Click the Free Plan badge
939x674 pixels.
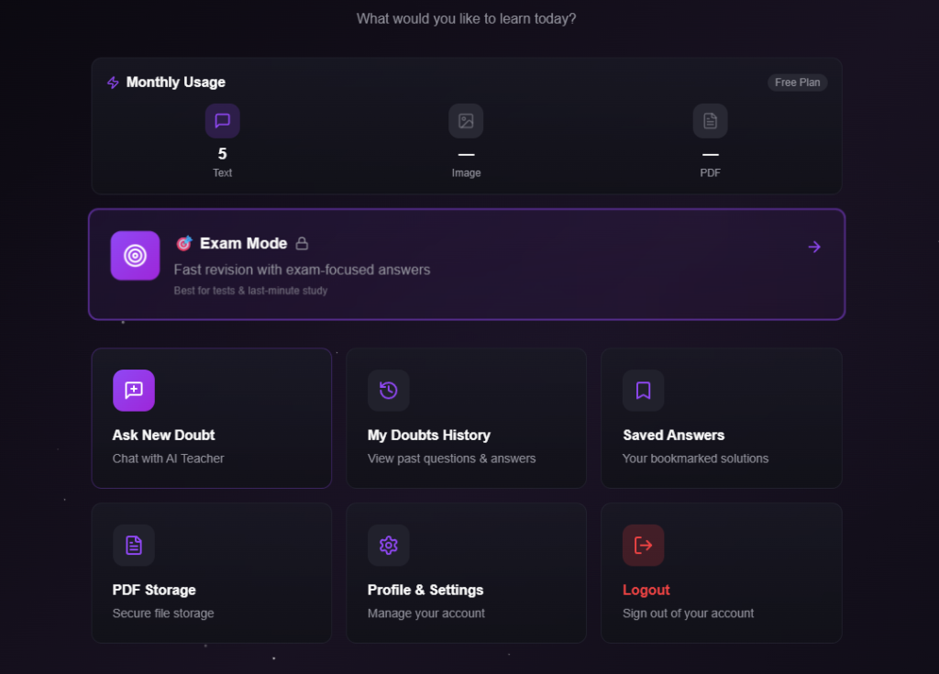[x=796, y=82]
